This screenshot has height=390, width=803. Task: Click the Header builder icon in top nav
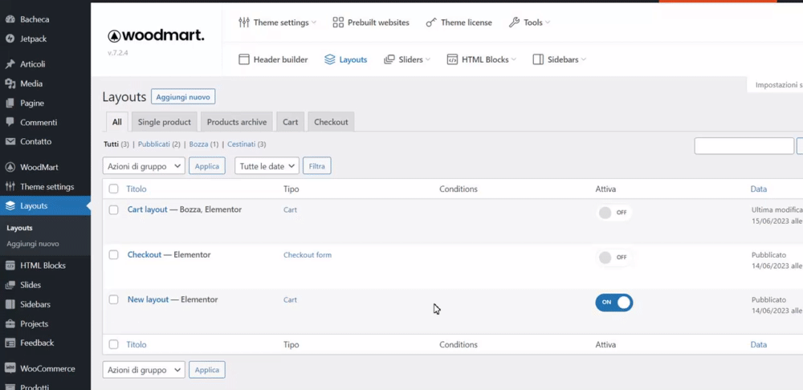tap(244, 59)
